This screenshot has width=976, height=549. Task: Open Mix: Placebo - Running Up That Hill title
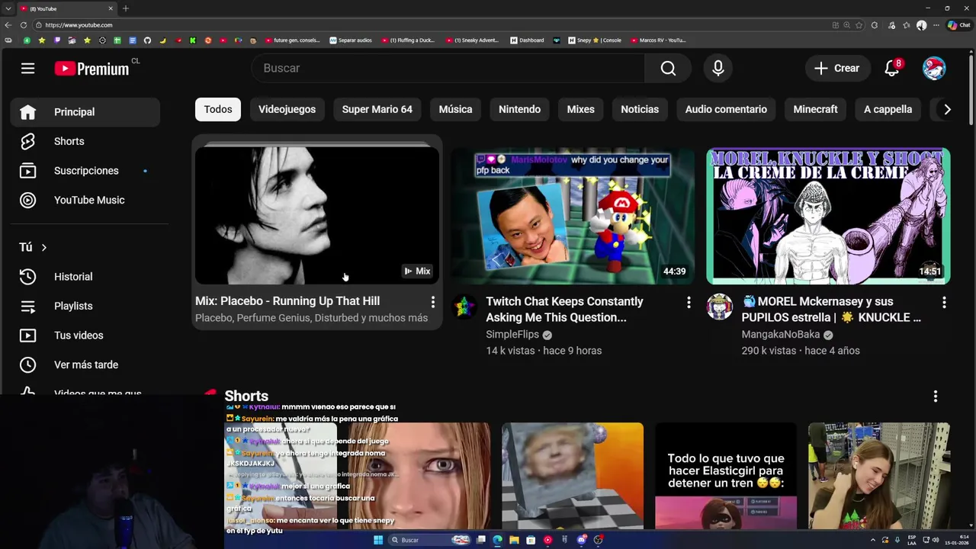click(x=287, y=301)
